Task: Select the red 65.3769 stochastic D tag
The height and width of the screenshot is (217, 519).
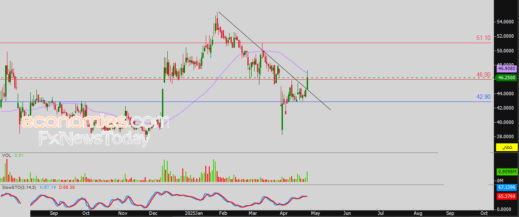Action: tap(506, 196)
